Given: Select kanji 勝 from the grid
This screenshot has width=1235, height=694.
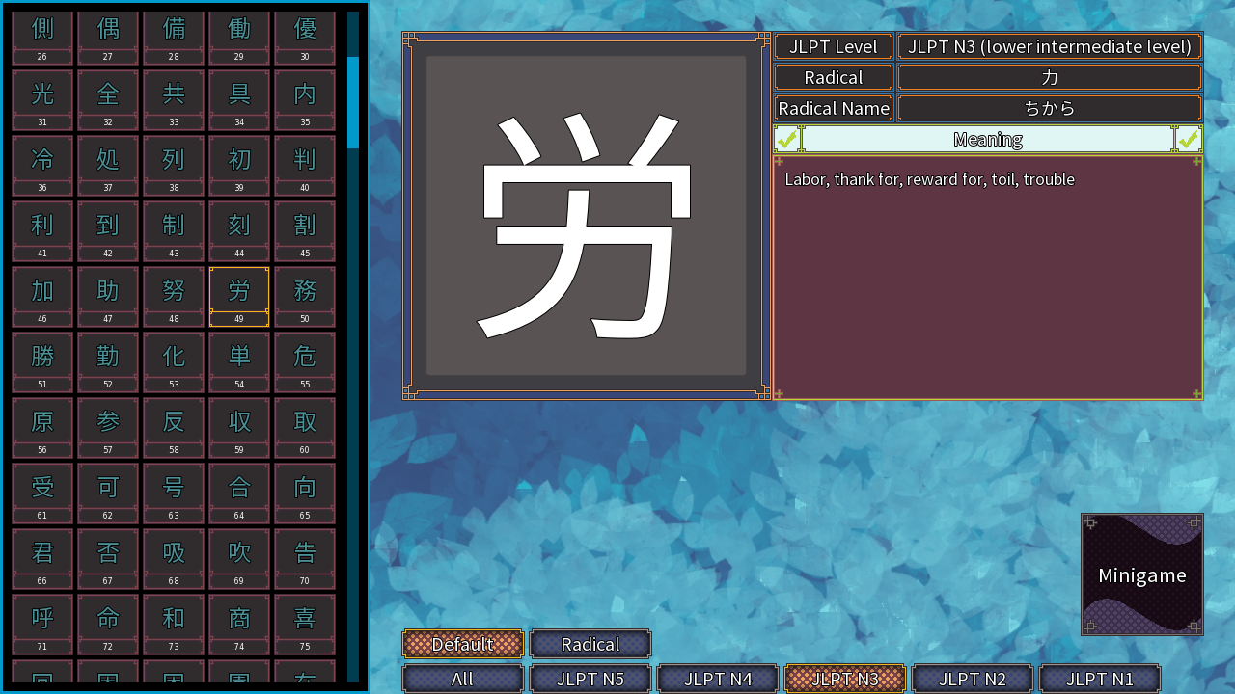Looking at the screenshot, I should point(42,358).
